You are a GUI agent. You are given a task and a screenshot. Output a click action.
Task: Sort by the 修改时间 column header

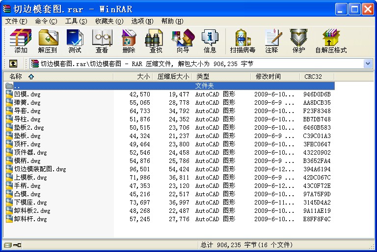[x=275, y=76]
